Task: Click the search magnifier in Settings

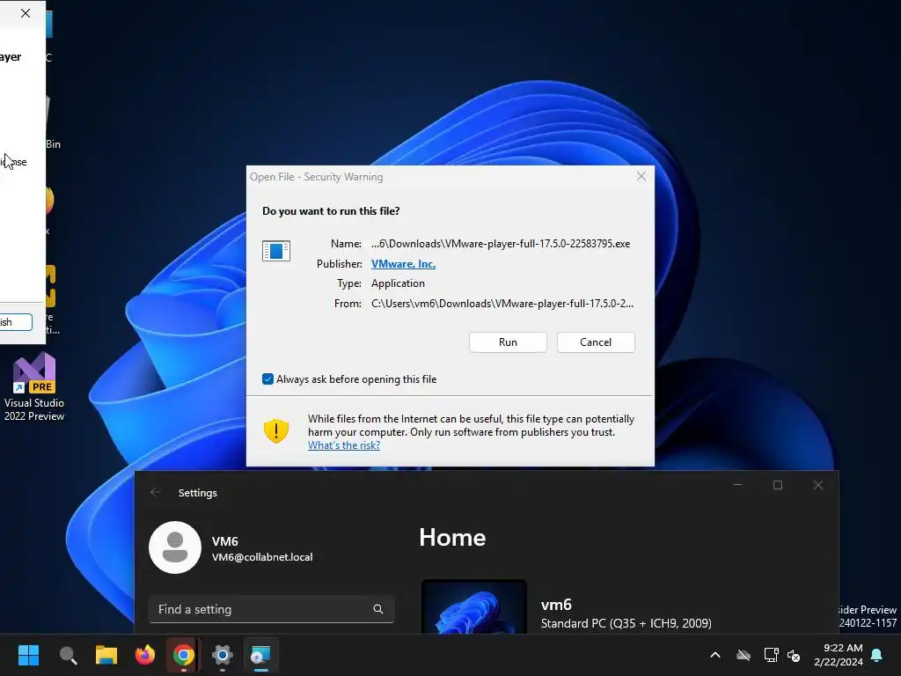Action: coord(377,609)
